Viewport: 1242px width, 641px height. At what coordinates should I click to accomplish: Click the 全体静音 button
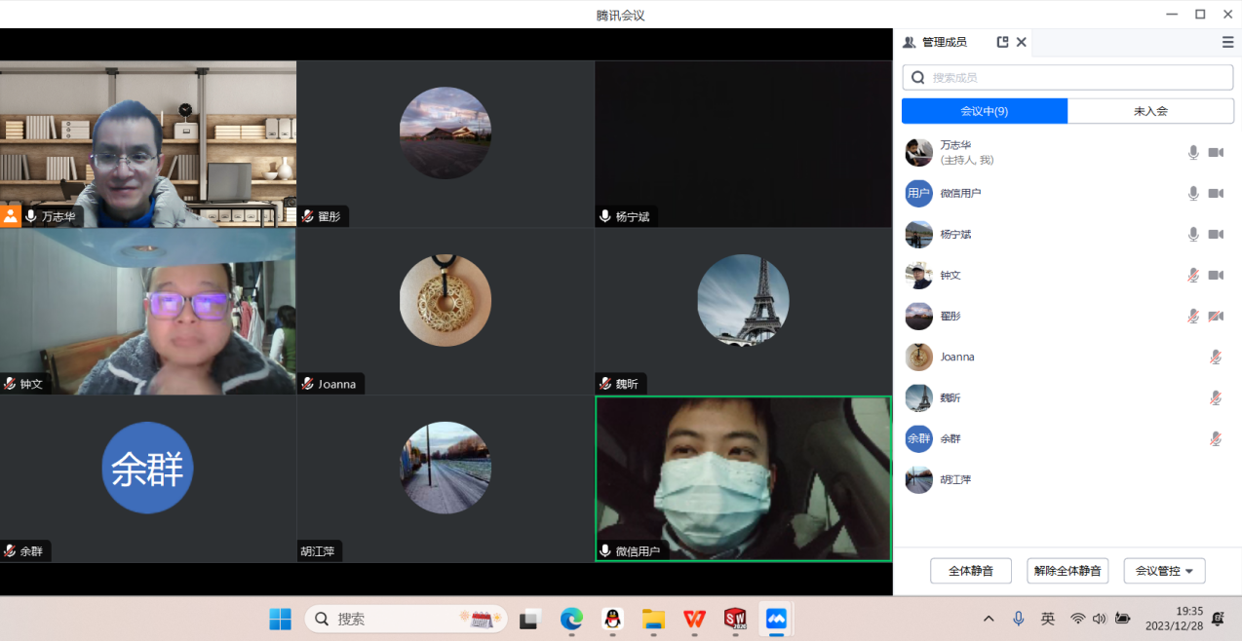point(970,571)
